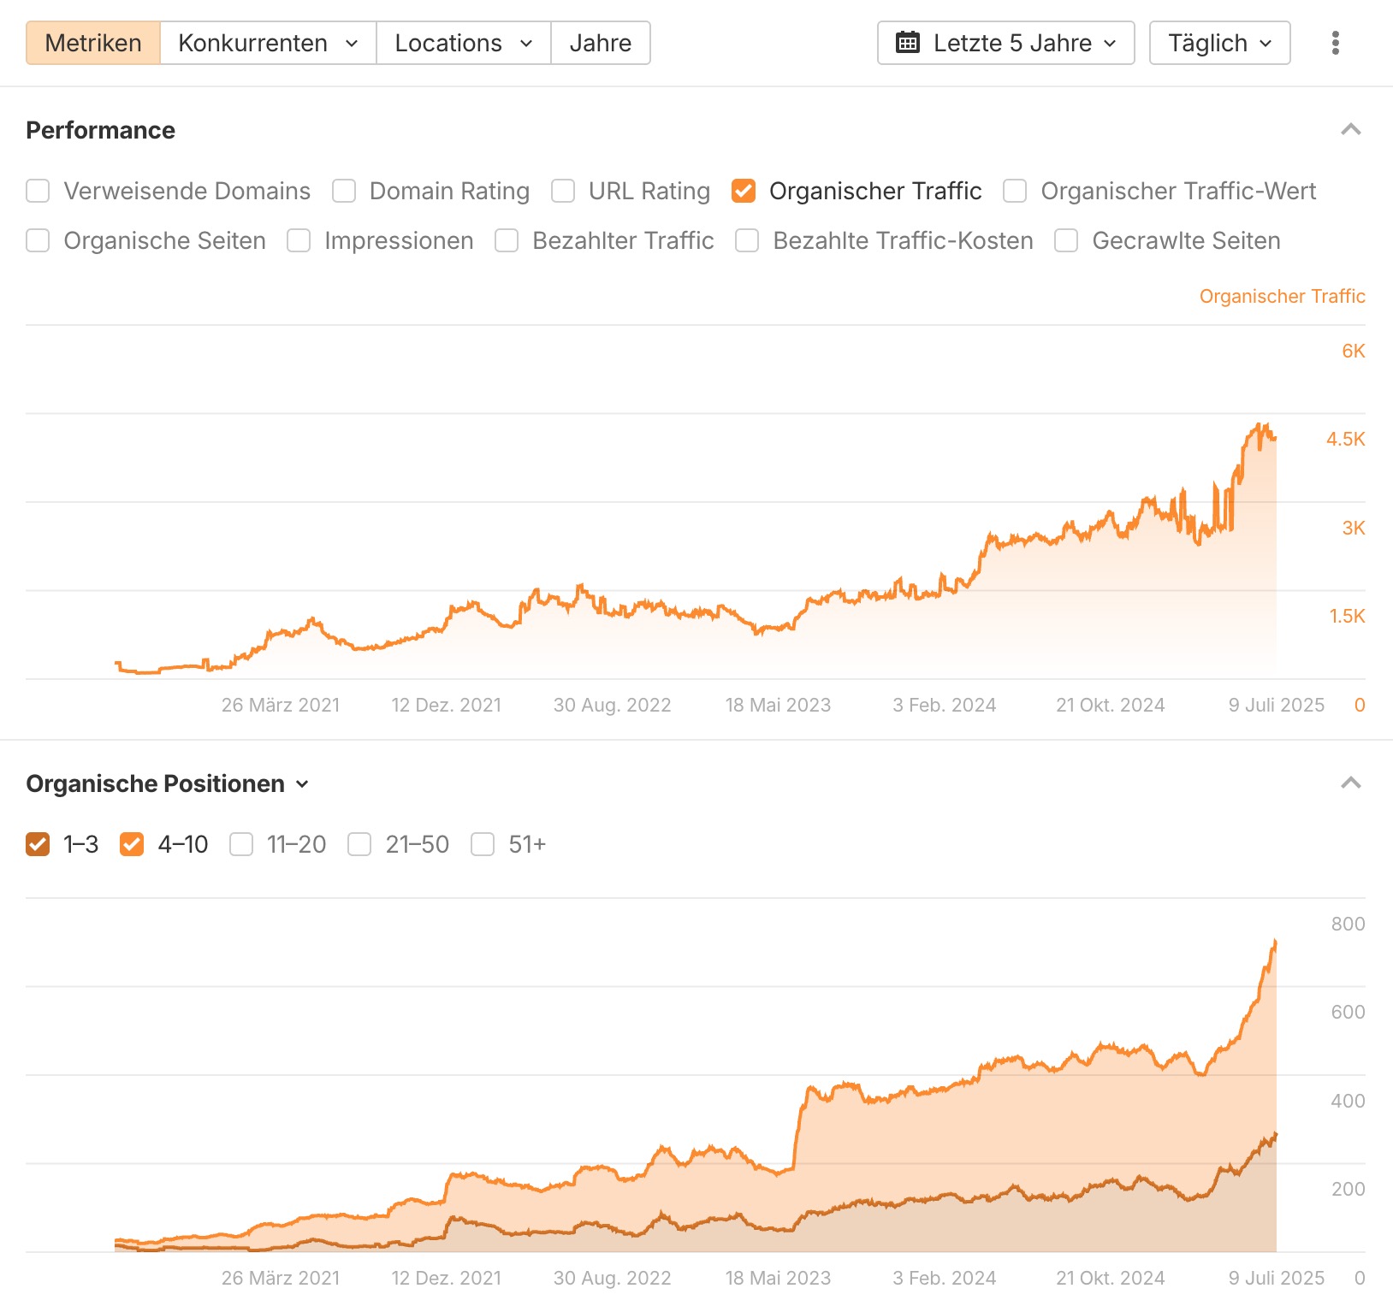The width and height of the screenshot is (1393, 1312).
Task: Collapse the Organische Positionen section chevron
Action: [x=1351, y=783]
